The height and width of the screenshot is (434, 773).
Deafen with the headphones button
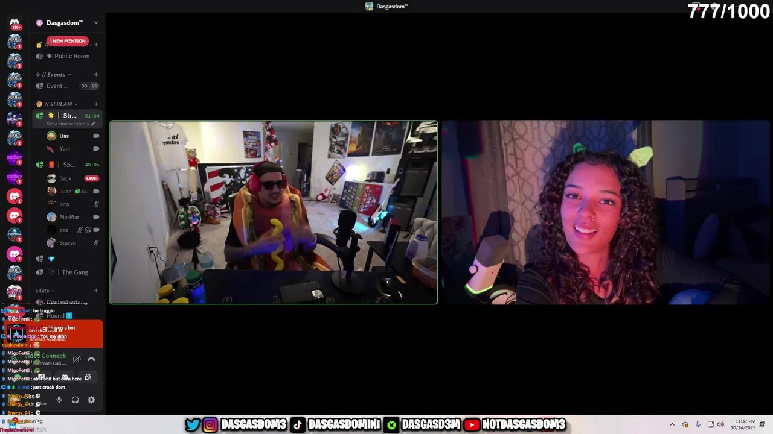tap(75, 400)
